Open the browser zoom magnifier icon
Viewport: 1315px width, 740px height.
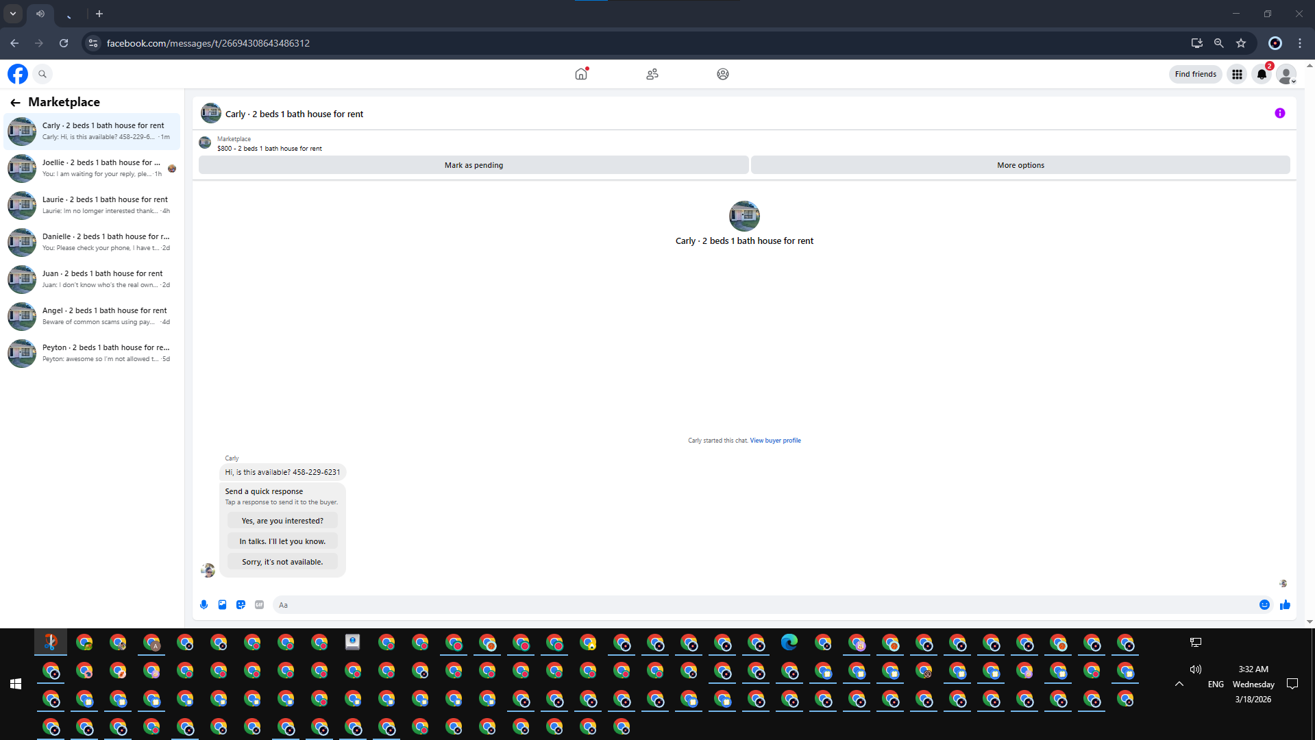pyautogui.click(x=1218, y=43)
